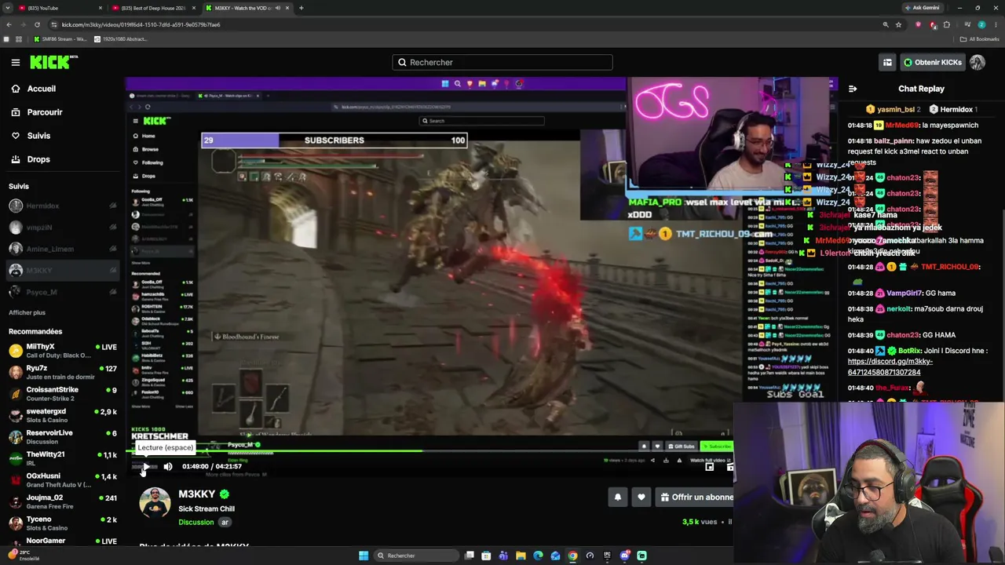
Task: Reload the current page
Action: pyautogui.click(x=37, y=24)
